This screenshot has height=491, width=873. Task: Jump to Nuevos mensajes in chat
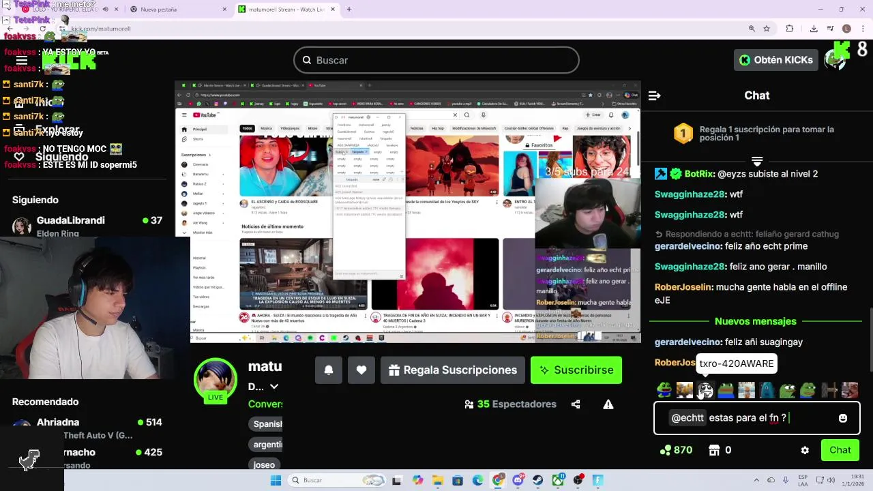pyautogui.click(x=755, y=321)
